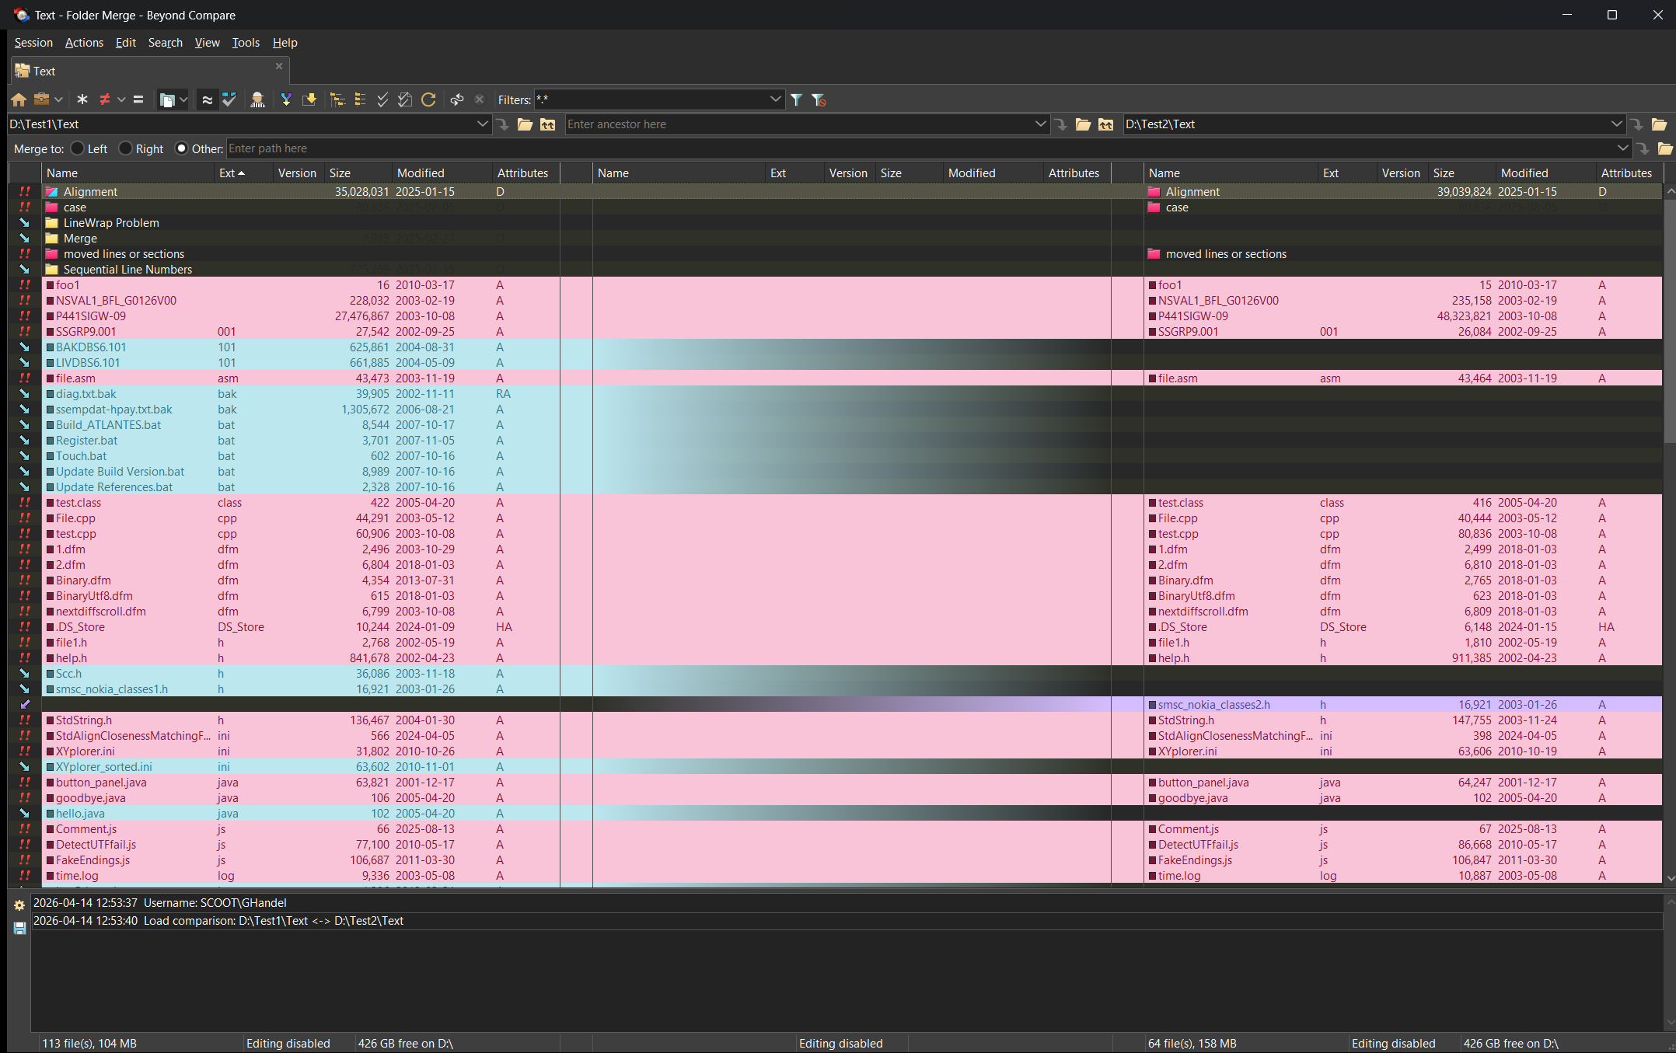Click the Select All checkmarks icon

pyautogui.click(x=382, y=99)
